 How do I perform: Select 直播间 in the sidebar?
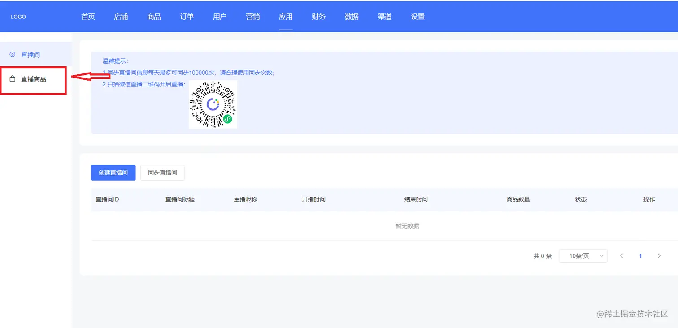[x=36, y=54]
